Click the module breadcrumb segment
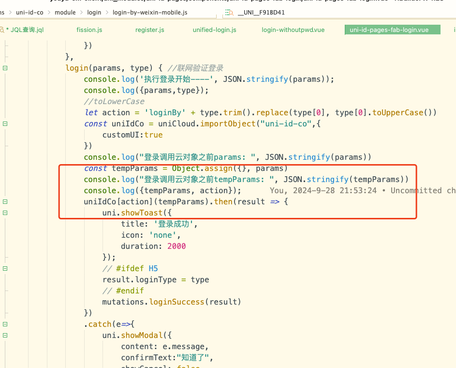456x368 pixels. 65,12
